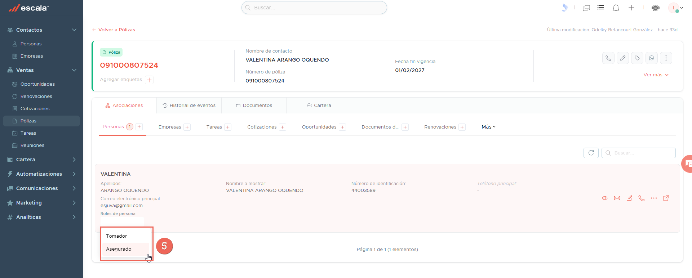Add a document with plus beside Documentos d...

coord(405,127)
